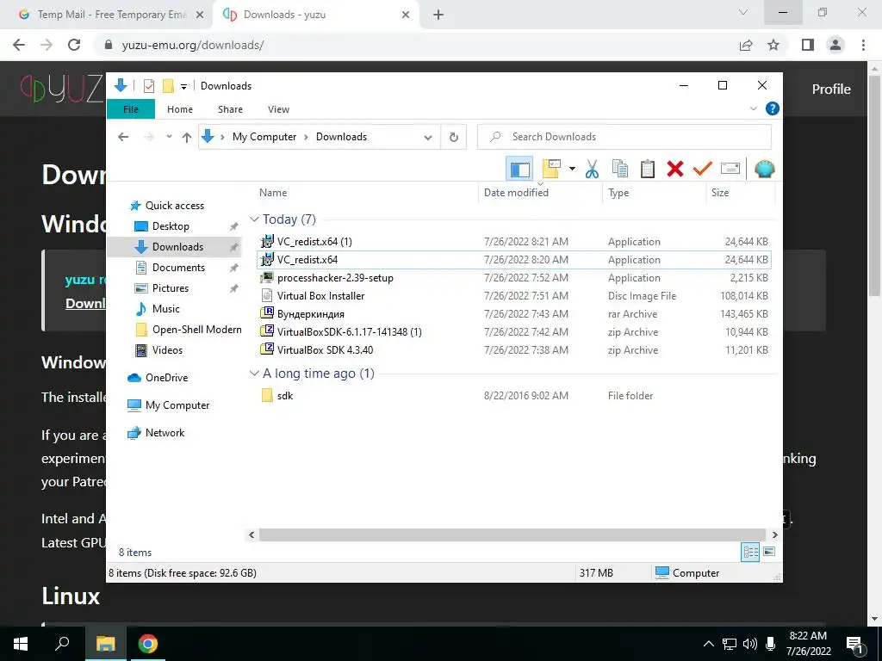
Task: Open Chrome three-dot menu
Action: click(x=863, y=45)
